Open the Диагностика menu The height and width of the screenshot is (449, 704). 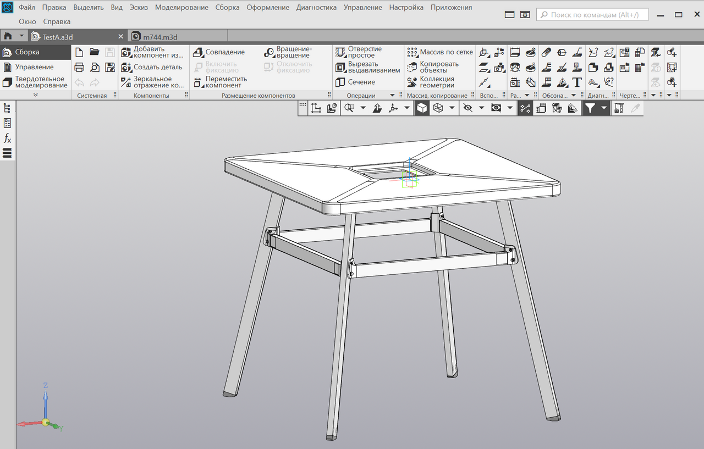(316, 8)
